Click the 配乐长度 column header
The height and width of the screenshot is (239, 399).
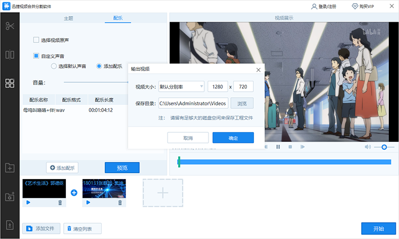[x=104, y=100]
